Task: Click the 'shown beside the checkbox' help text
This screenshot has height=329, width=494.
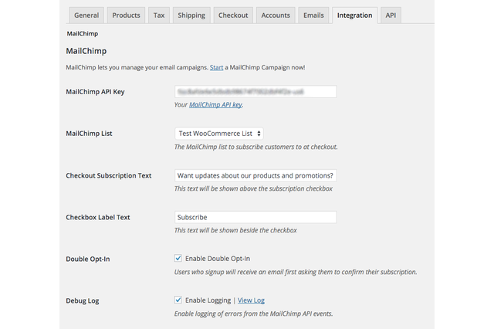Action: pos(235,230)
